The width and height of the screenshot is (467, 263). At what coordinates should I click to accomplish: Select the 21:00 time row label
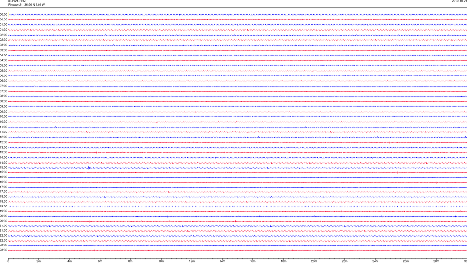click(x=3, y=225)
